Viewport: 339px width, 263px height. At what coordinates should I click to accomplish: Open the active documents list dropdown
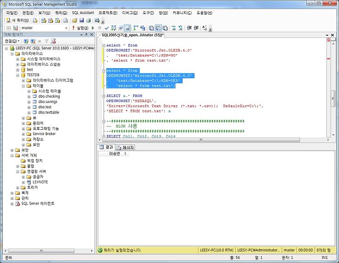pyautogui.click(x=327, y=35)
